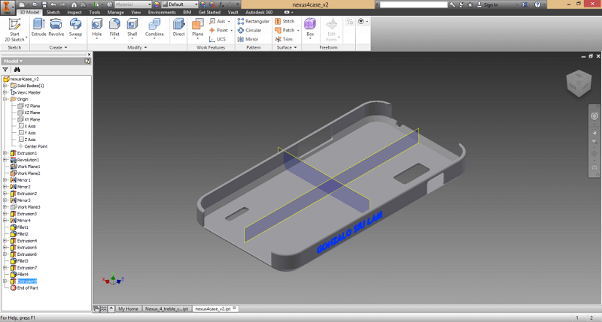
Task: Switch to Nexus_4_treble_c...ipt document tab
Action: [x=166, y=308]
